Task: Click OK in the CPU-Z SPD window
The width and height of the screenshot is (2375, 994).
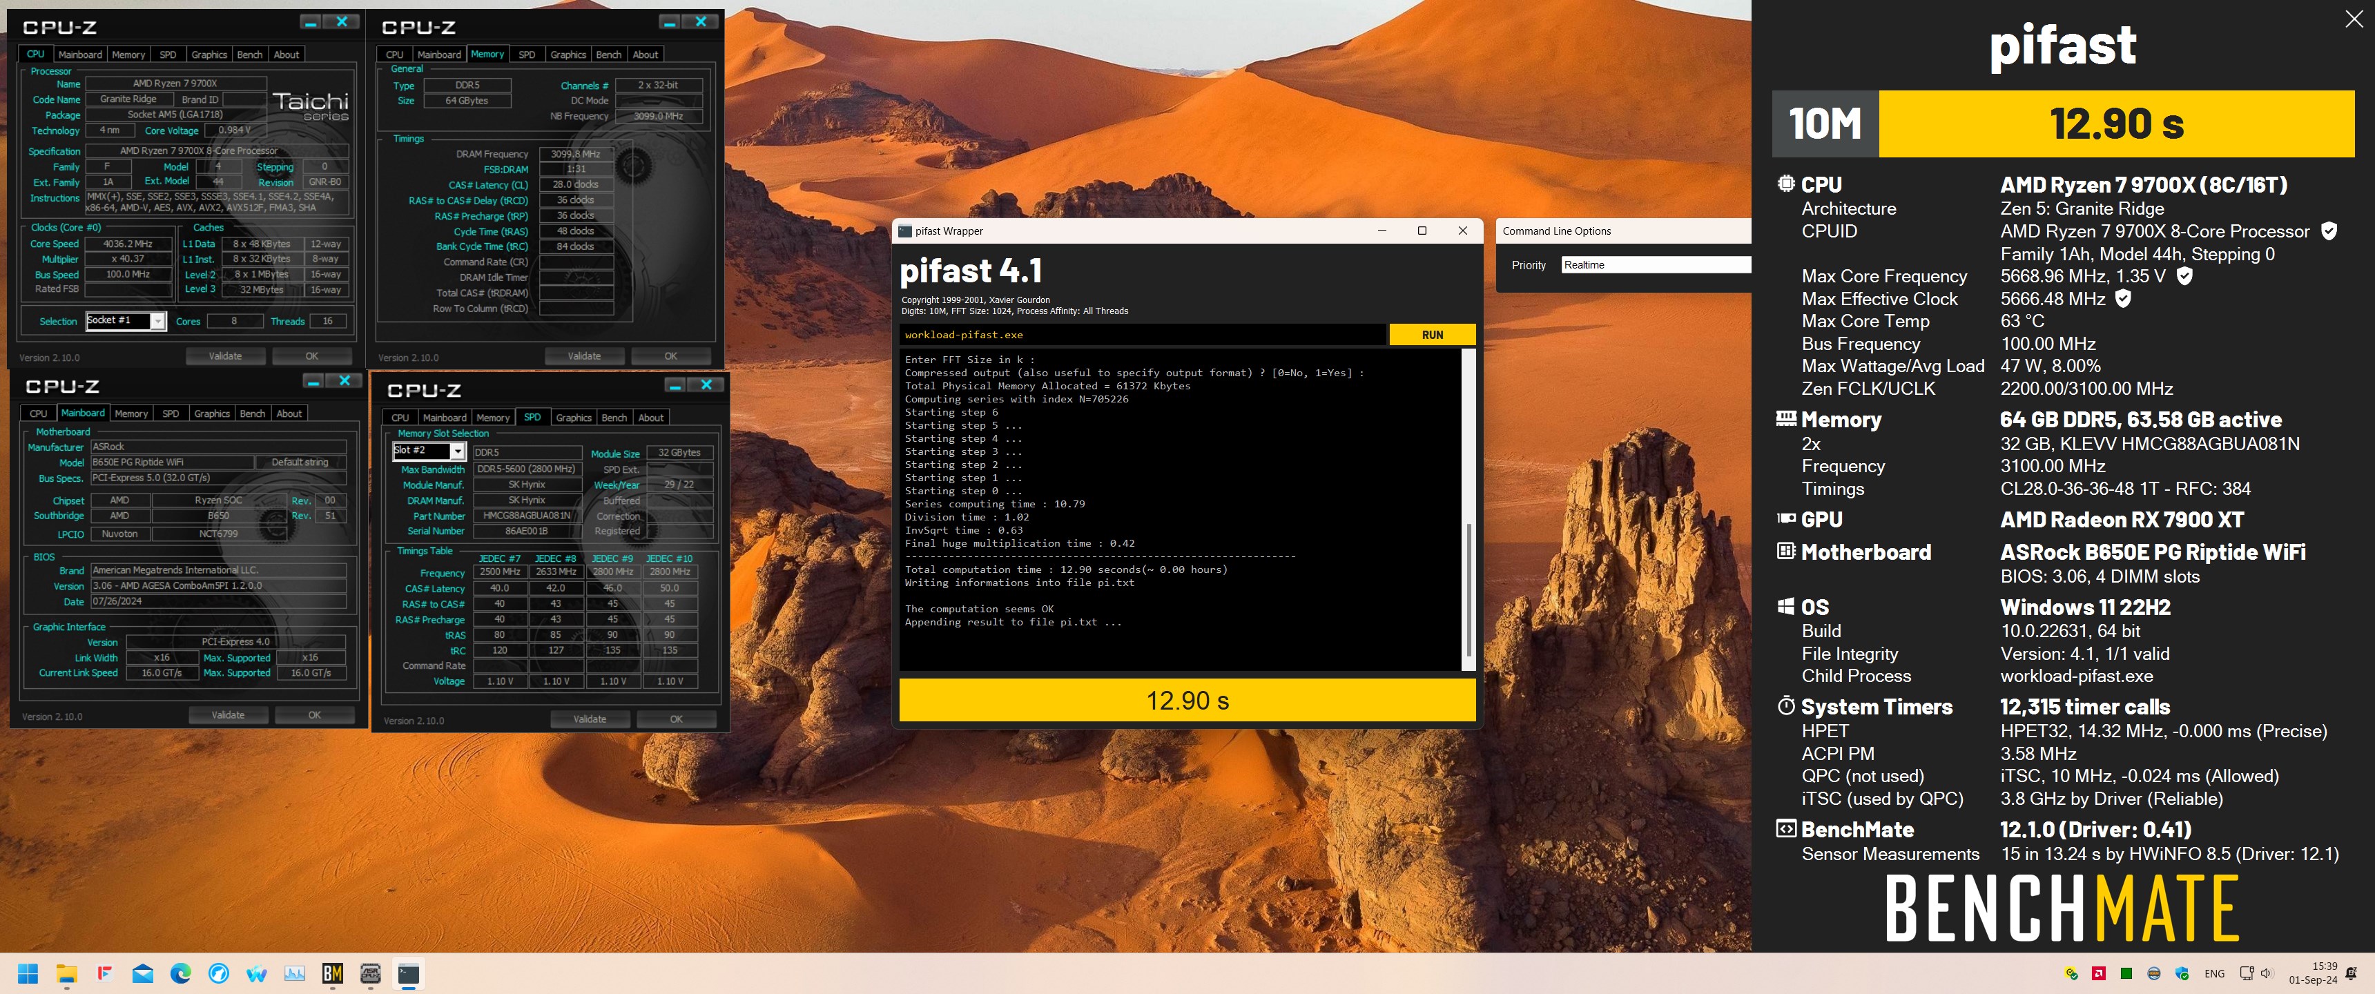Action: point(676,719)
